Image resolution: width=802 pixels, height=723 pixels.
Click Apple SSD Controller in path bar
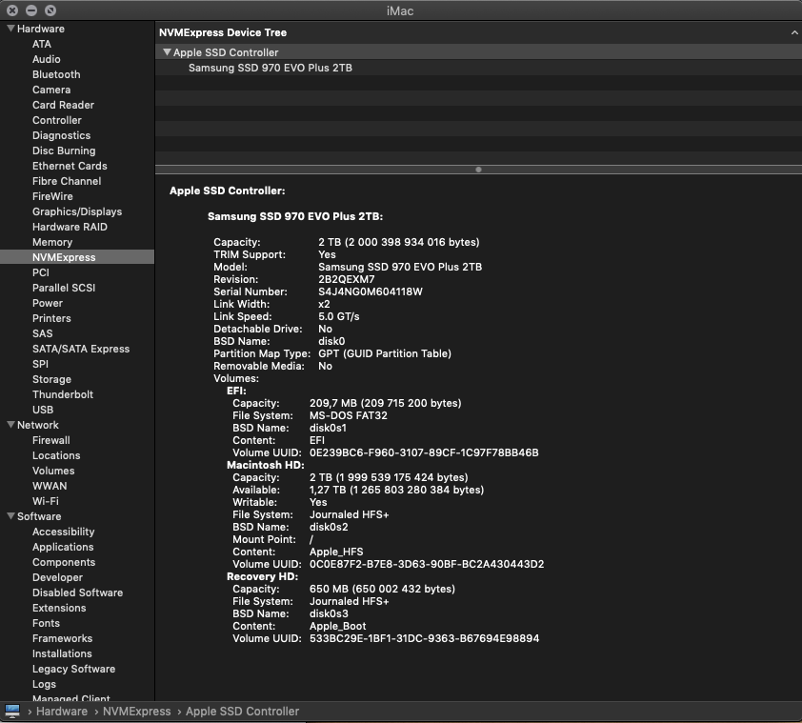(x=242, y=712)
